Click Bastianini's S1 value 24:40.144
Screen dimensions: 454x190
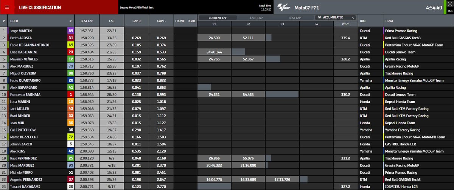tap(214, 52)
